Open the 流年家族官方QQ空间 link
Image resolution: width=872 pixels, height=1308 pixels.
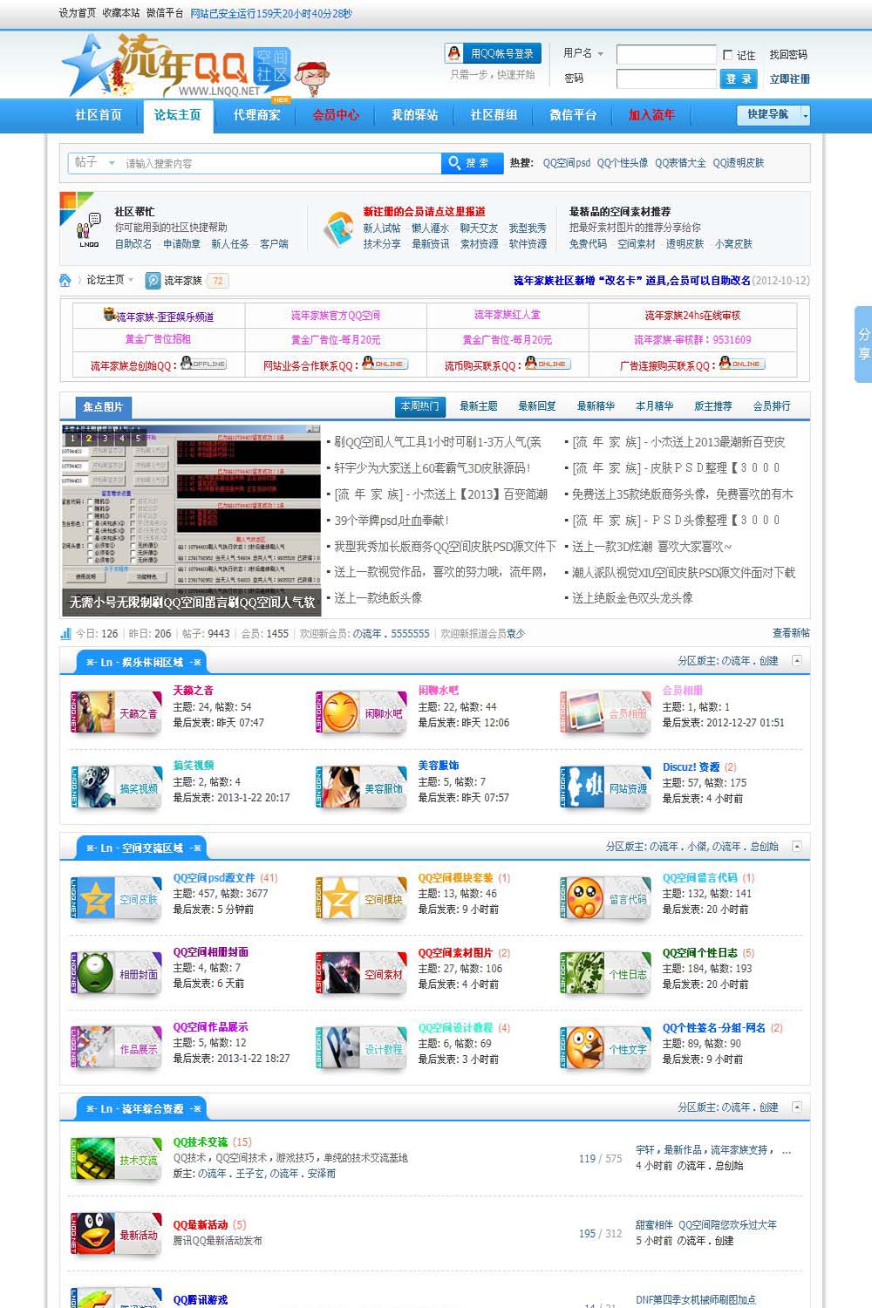click(336, 316)
